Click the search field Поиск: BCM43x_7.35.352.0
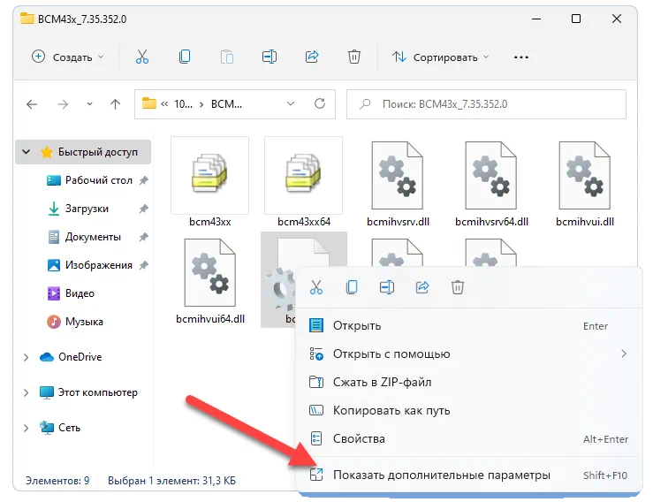This screenshot has width=653, height=502. (x=486, y=104)
